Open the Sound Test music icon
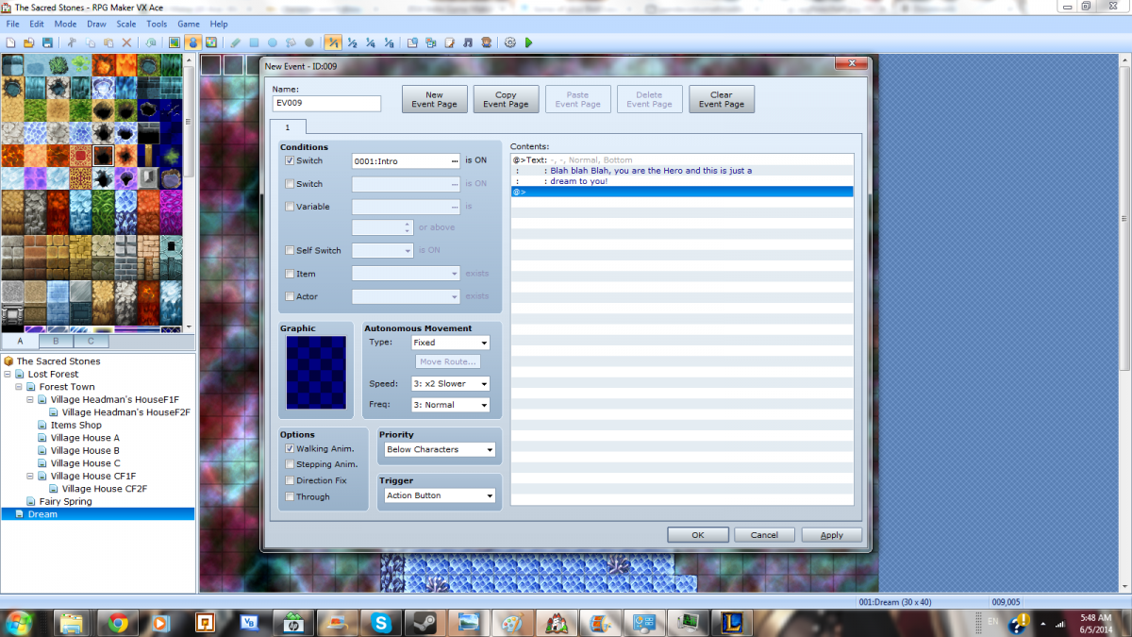The width and height of the screenshot is (1132, 637). (468, 42)
